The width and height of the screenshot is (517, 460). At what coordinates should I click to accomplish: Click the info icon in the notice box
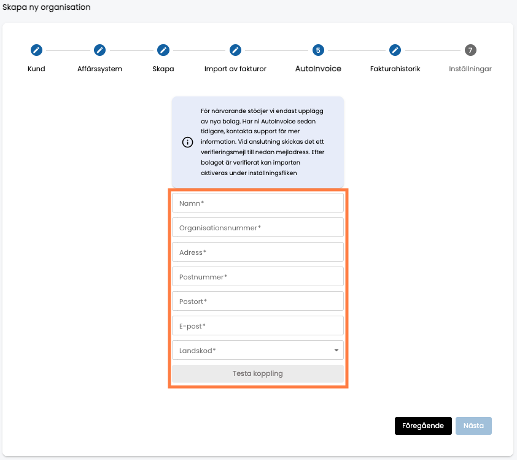click(x=188, y=142)
